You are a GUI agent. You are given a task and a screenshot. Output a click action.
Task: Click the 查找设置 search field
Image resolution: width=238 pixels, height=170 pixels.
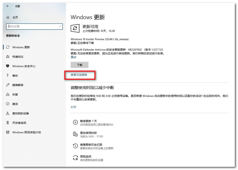coord(32,26)
